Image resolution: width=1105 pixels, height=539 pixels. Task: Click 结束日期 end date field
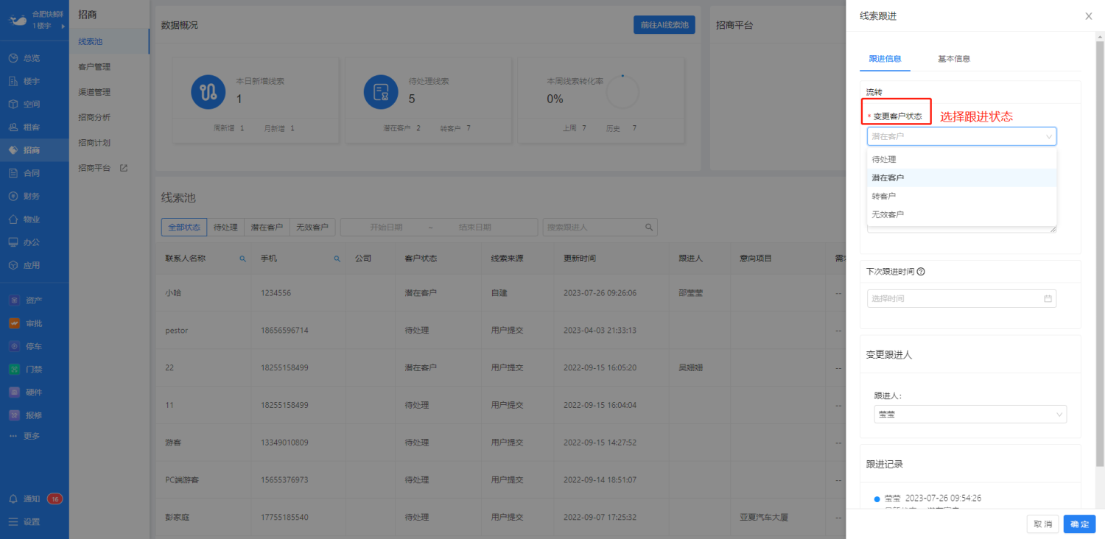coord(475,227)
